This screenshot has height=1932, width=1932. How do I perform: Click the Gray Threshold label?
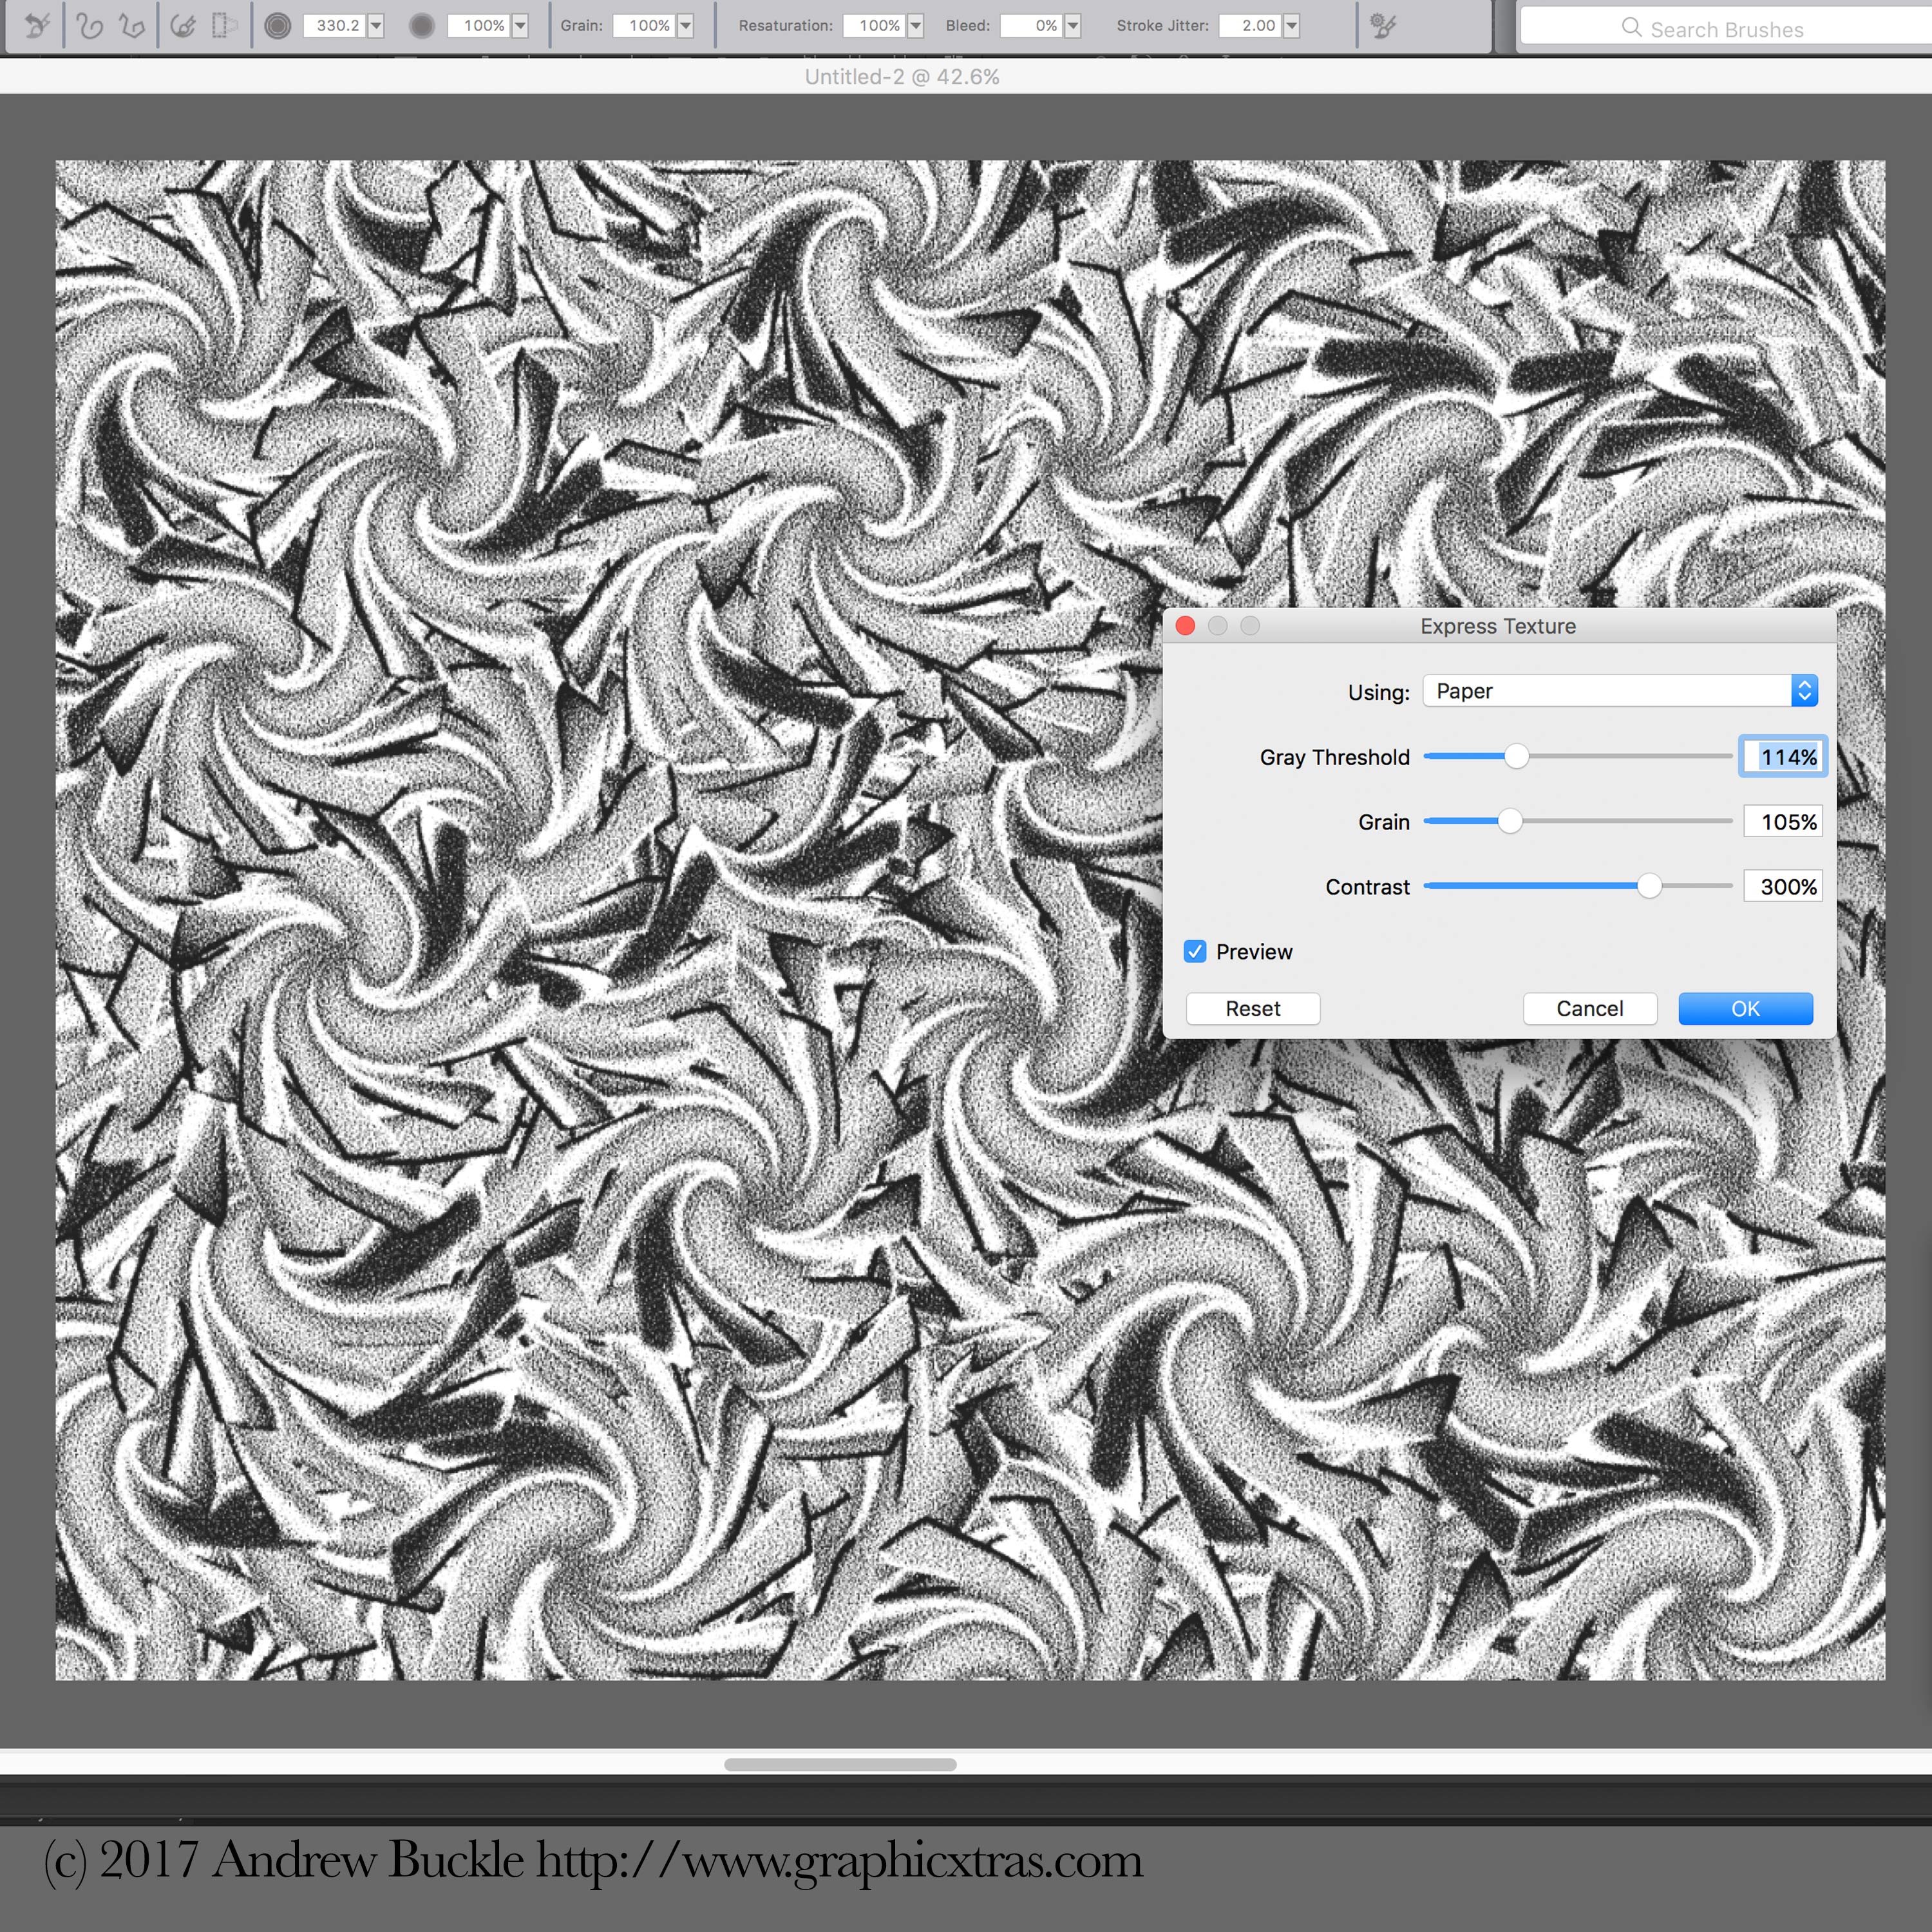(1335, 758)
